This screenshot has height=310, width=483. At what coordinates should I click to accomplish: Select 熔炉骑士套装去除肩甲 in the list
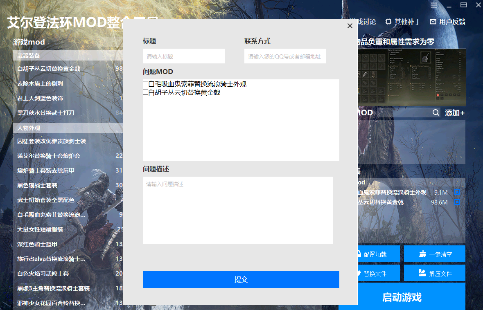pyautogui.click(x=45, y=171)
